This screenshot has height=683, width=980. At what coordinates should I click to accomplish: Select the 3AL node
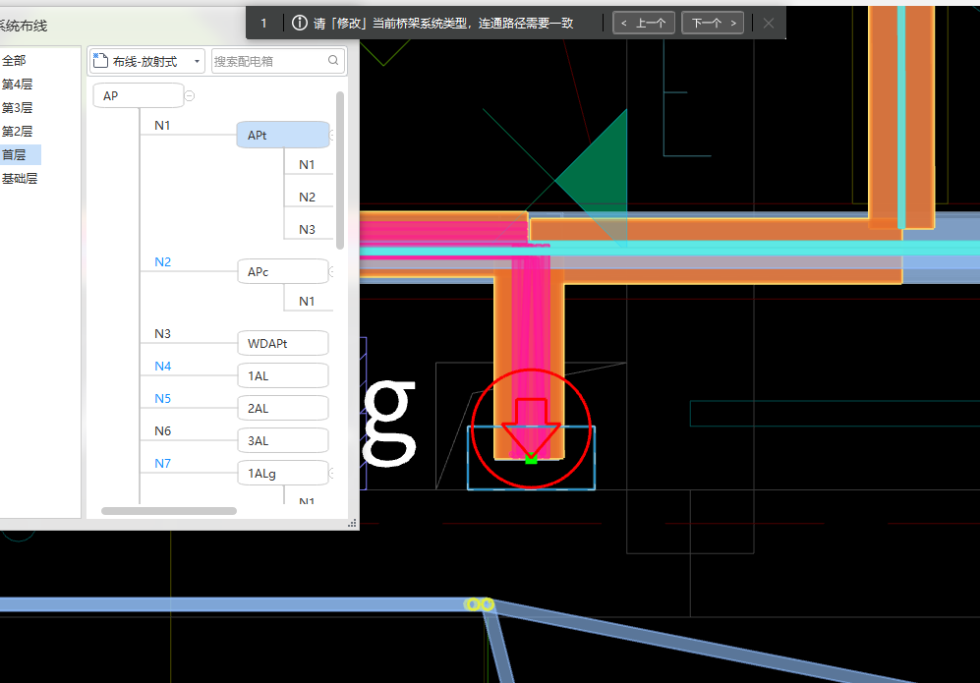click(x=282, y=441)
